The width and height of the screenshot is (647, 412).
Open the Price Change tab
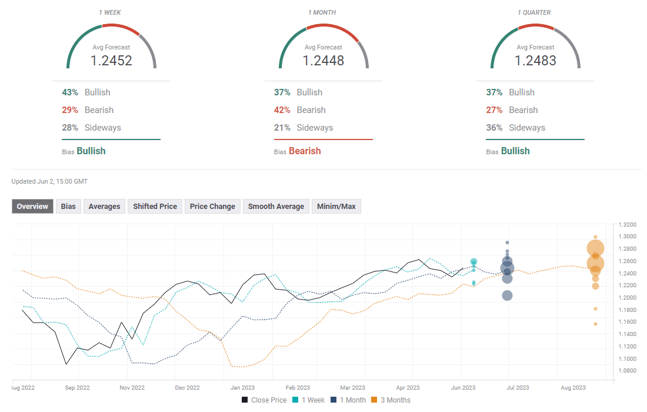point(212,207)
